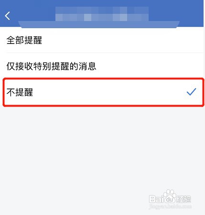The width and height of the screenshot is (205, 215).
Task: Click the 经验 watermark characters
Action: (183, 199)
